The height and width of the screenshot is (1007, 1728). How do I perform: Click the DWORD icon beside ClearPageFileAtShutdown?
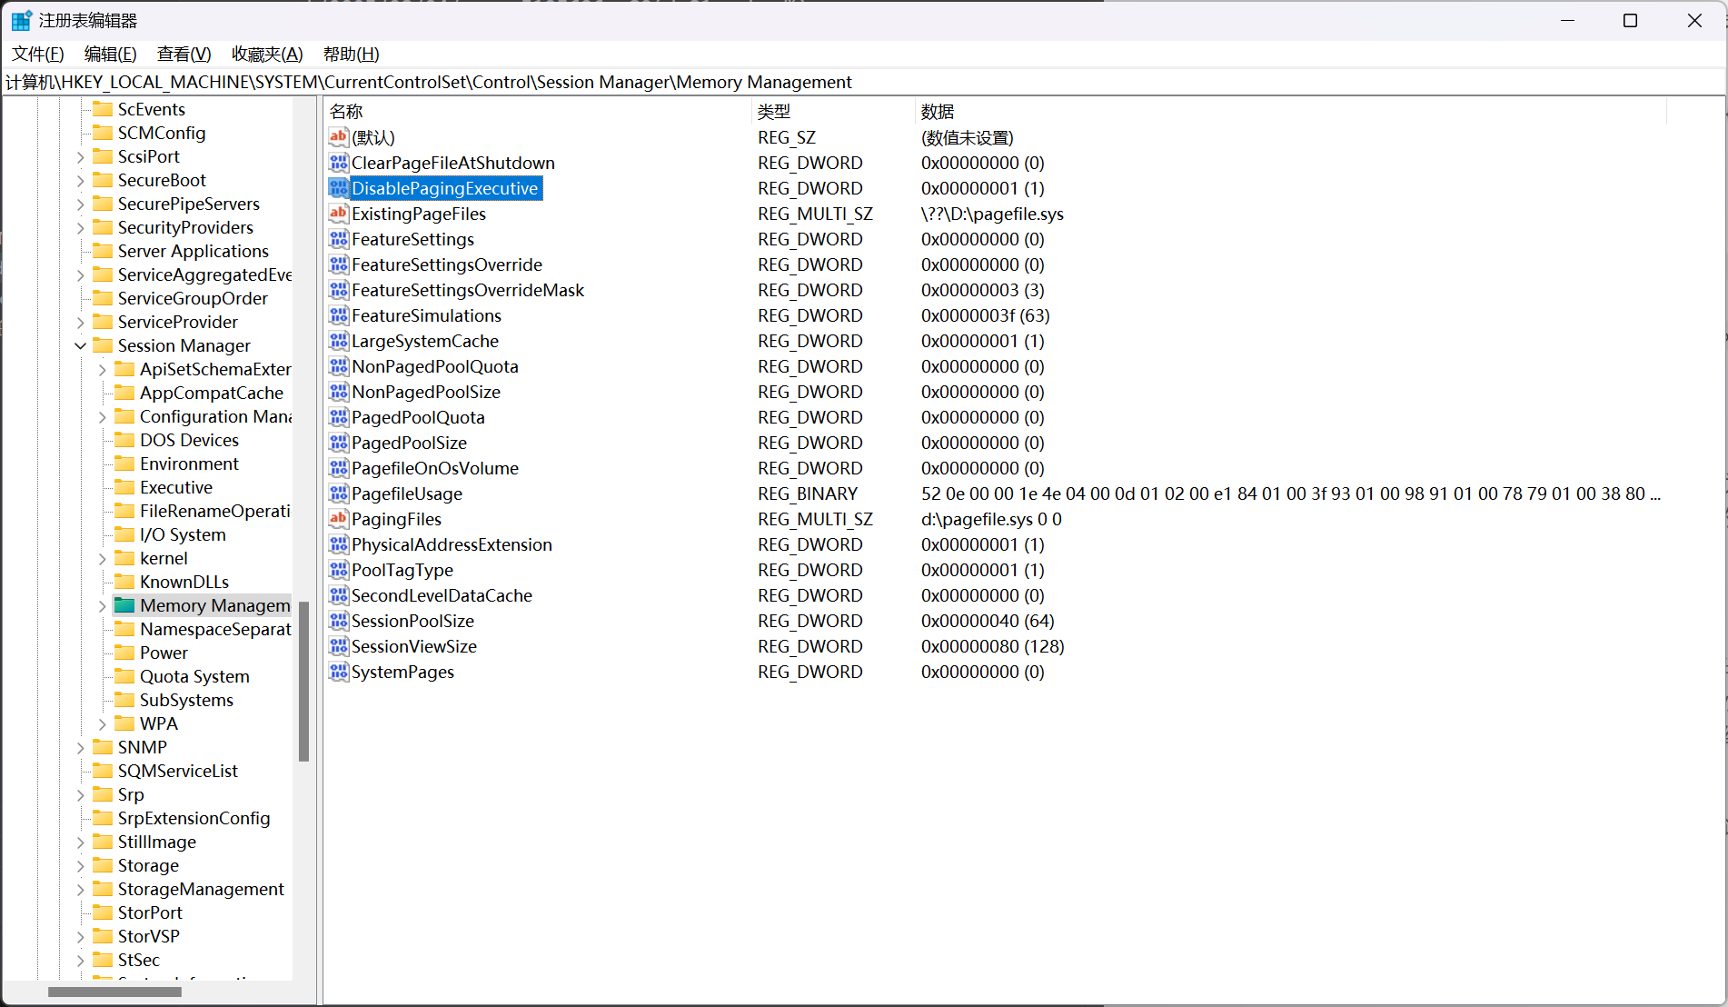(x=338, y=164)
